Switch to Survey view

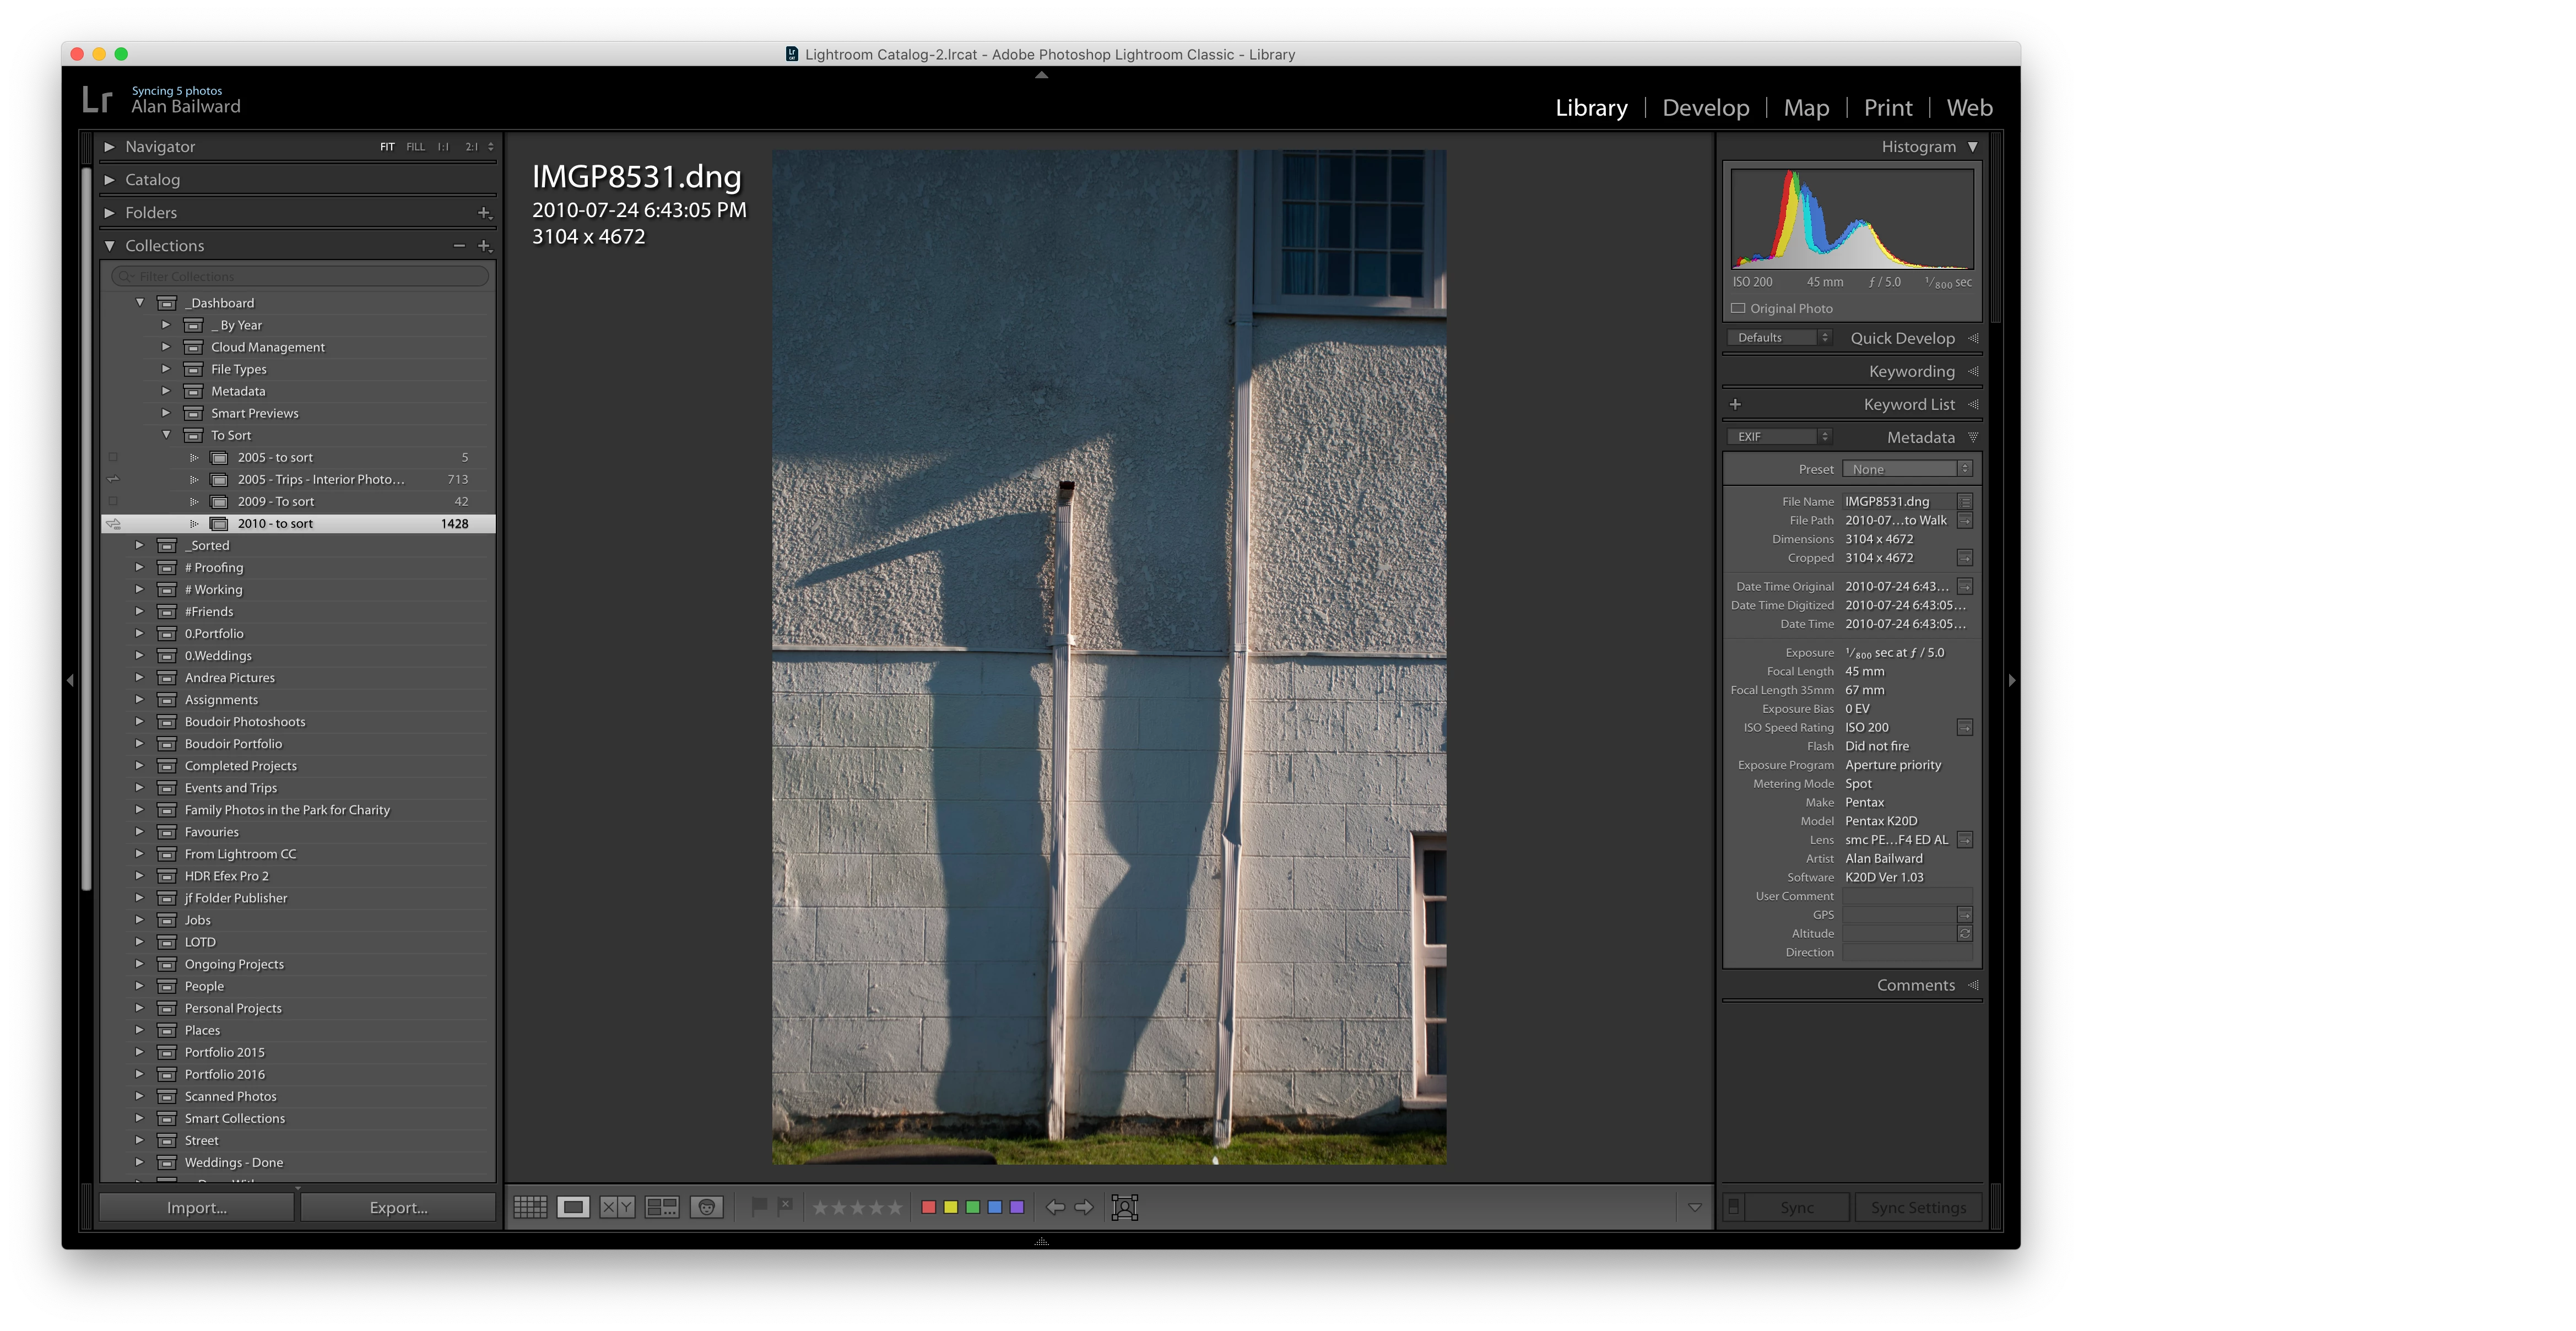pos(662,1207)
